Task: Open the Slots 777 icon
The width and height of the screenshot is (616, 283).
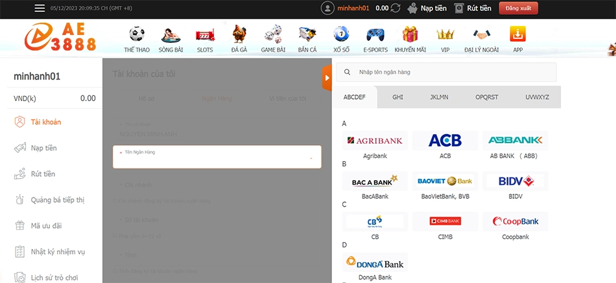Action: tap(205, 35)
